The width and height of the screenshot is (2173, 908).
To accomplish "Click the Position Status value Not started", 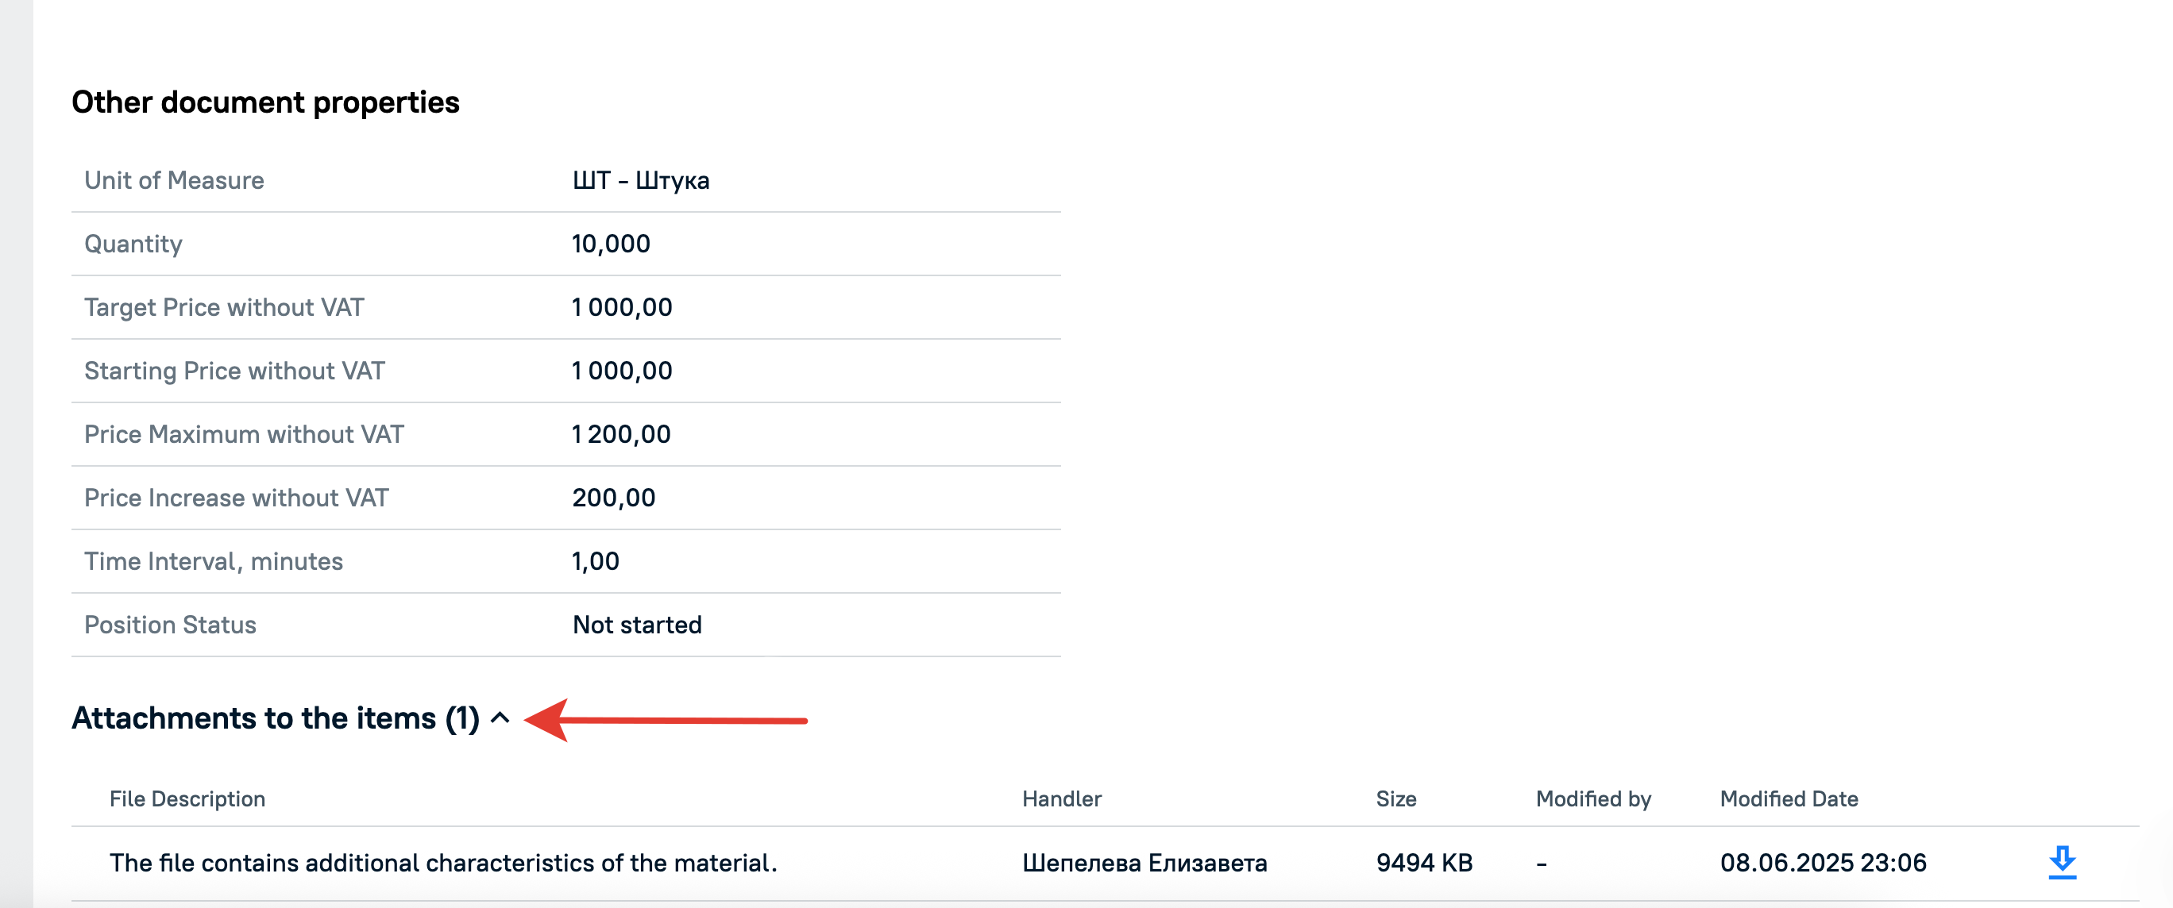I will click(637, 625).
